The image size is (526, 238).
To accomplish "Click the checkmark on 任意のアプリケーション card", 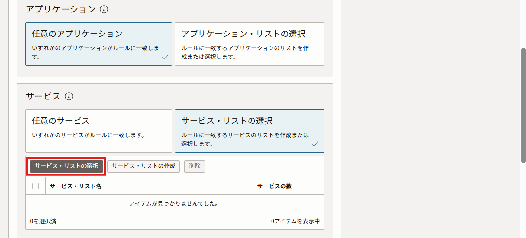I will [165, 58].
